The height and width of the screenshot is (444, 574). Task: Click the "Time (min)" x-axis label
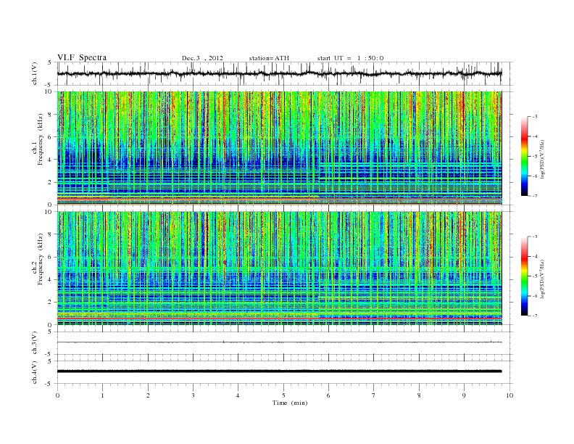pyautogui.click(x=290, y=403)
